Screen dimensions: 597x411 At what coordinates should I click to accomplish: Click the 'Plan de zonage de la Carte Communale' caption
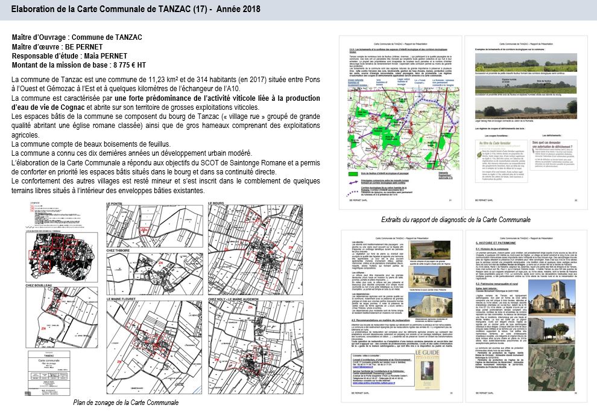[125, 403]
